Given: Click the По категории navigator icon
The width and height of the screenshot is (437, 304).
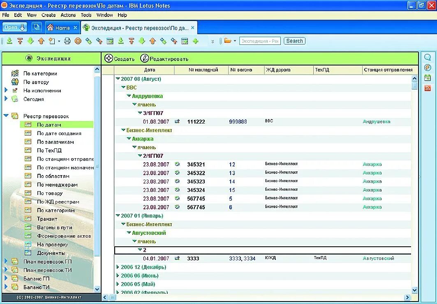Looking at the screenshot, I should [x=15, y=73].
